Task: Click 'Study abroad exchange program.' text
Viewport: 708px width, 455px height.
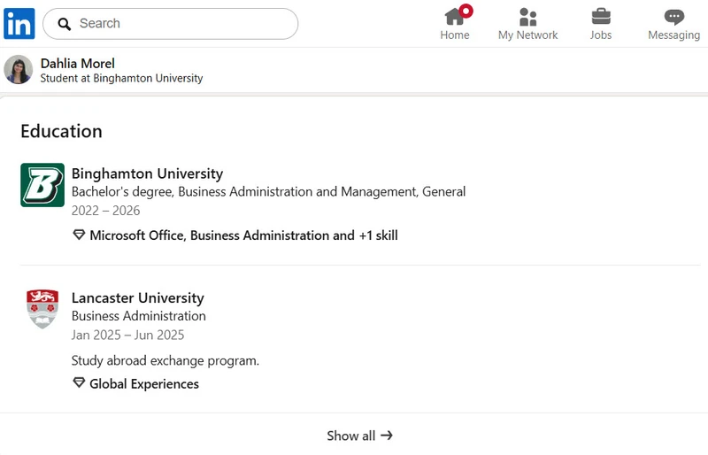Action: [165, 360]
